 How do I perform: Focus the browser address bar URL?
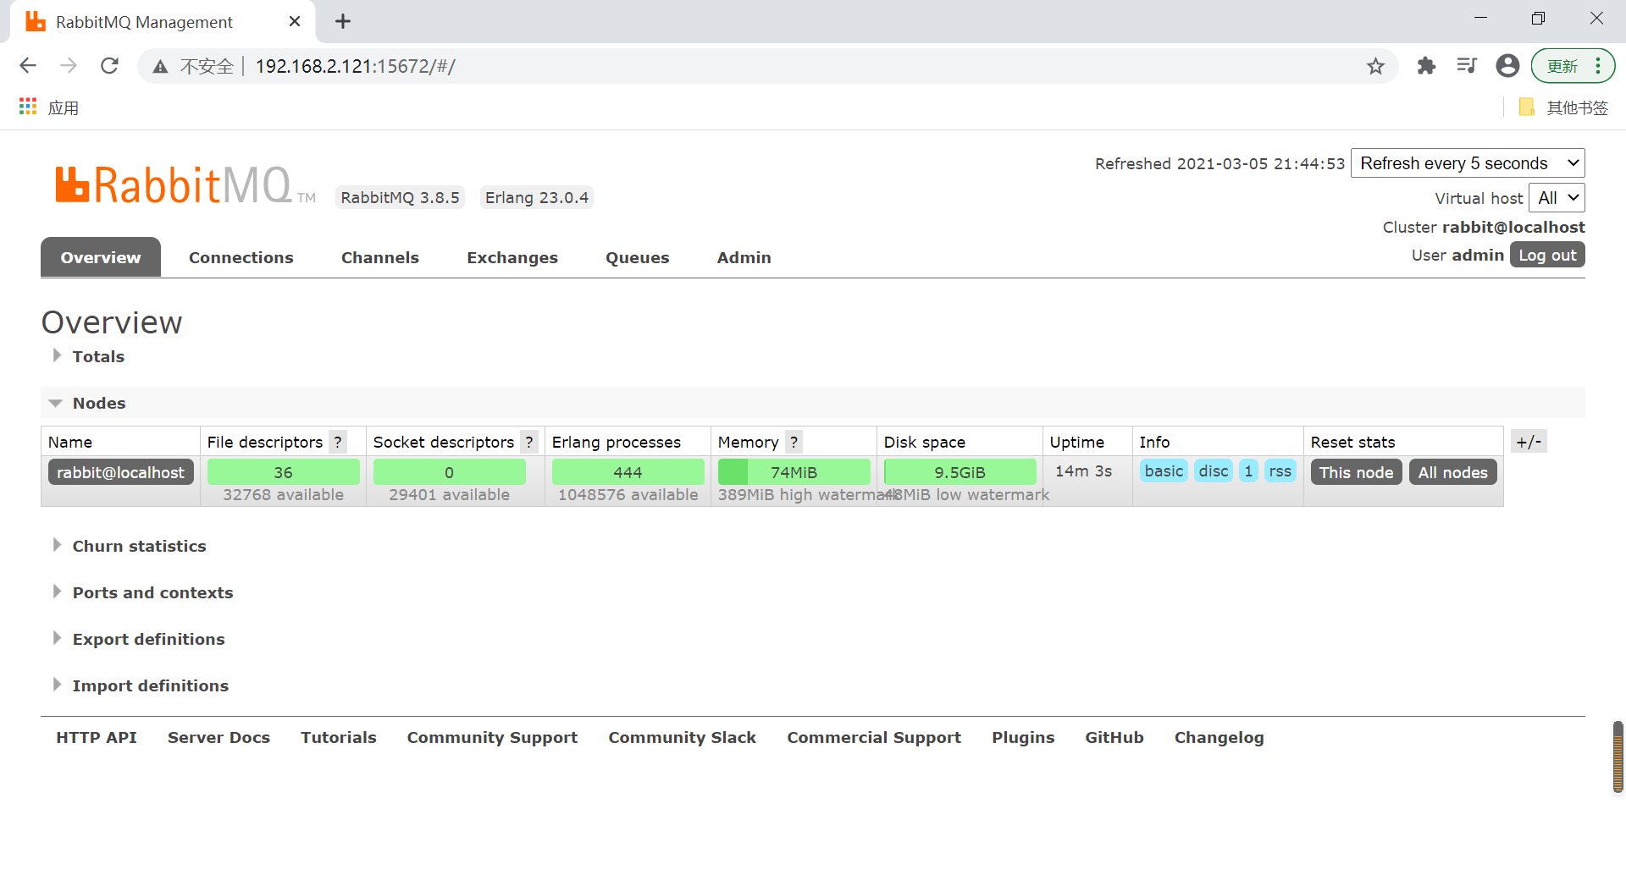(356, 66)
